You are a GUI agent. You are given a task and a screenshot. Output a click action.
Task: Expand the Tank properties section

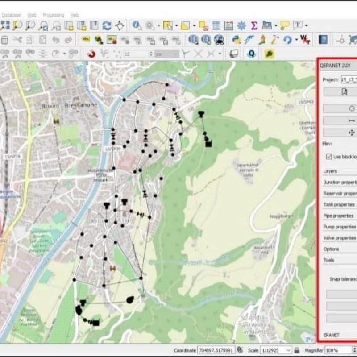pos(339,204)
